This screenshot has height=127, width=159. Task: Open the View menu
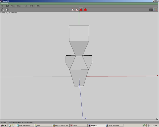click(x=13, y=6)
